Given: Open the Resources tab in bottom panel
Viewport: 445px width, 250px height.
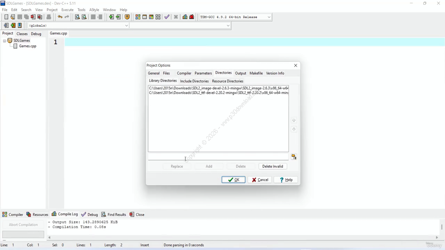Looking at the screenshot, I should 37,215.
